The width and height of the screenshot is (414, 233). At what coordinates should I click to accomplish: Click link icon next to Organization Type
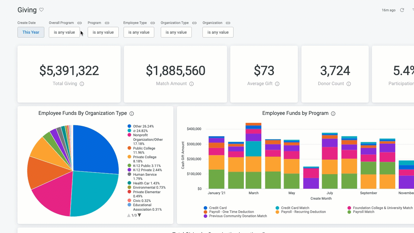(x=194, y=23)
